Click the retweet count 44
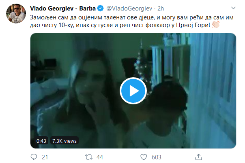Screen dimensions: 245x163 (99, 157)
